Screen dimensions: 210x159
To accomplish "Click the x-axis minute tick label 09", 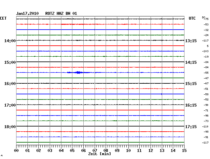I will tap(117, 151).
